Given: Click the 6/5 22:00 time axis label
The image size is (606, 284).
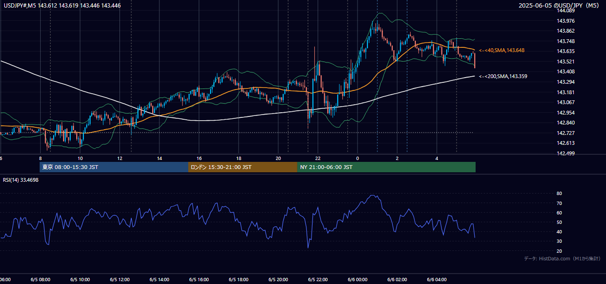Looking at the screenshot, I should point(318,279).
